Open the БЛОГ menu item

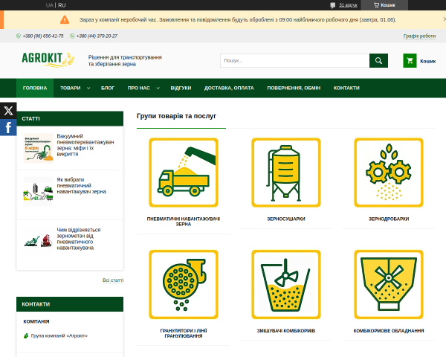(x=108, y=88)
